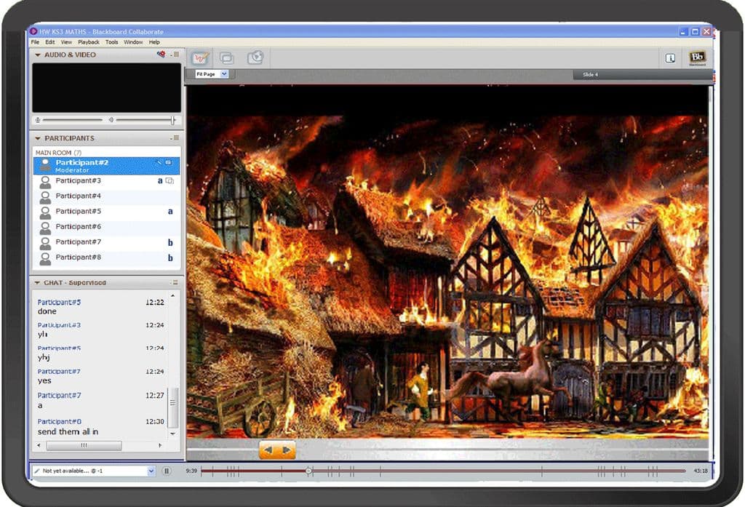Adjust the microphone level slider
The image size is (745, 507).
coord(73,120)
